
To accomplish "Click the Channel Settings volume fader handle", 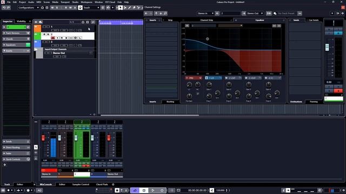I will (327, 47).
